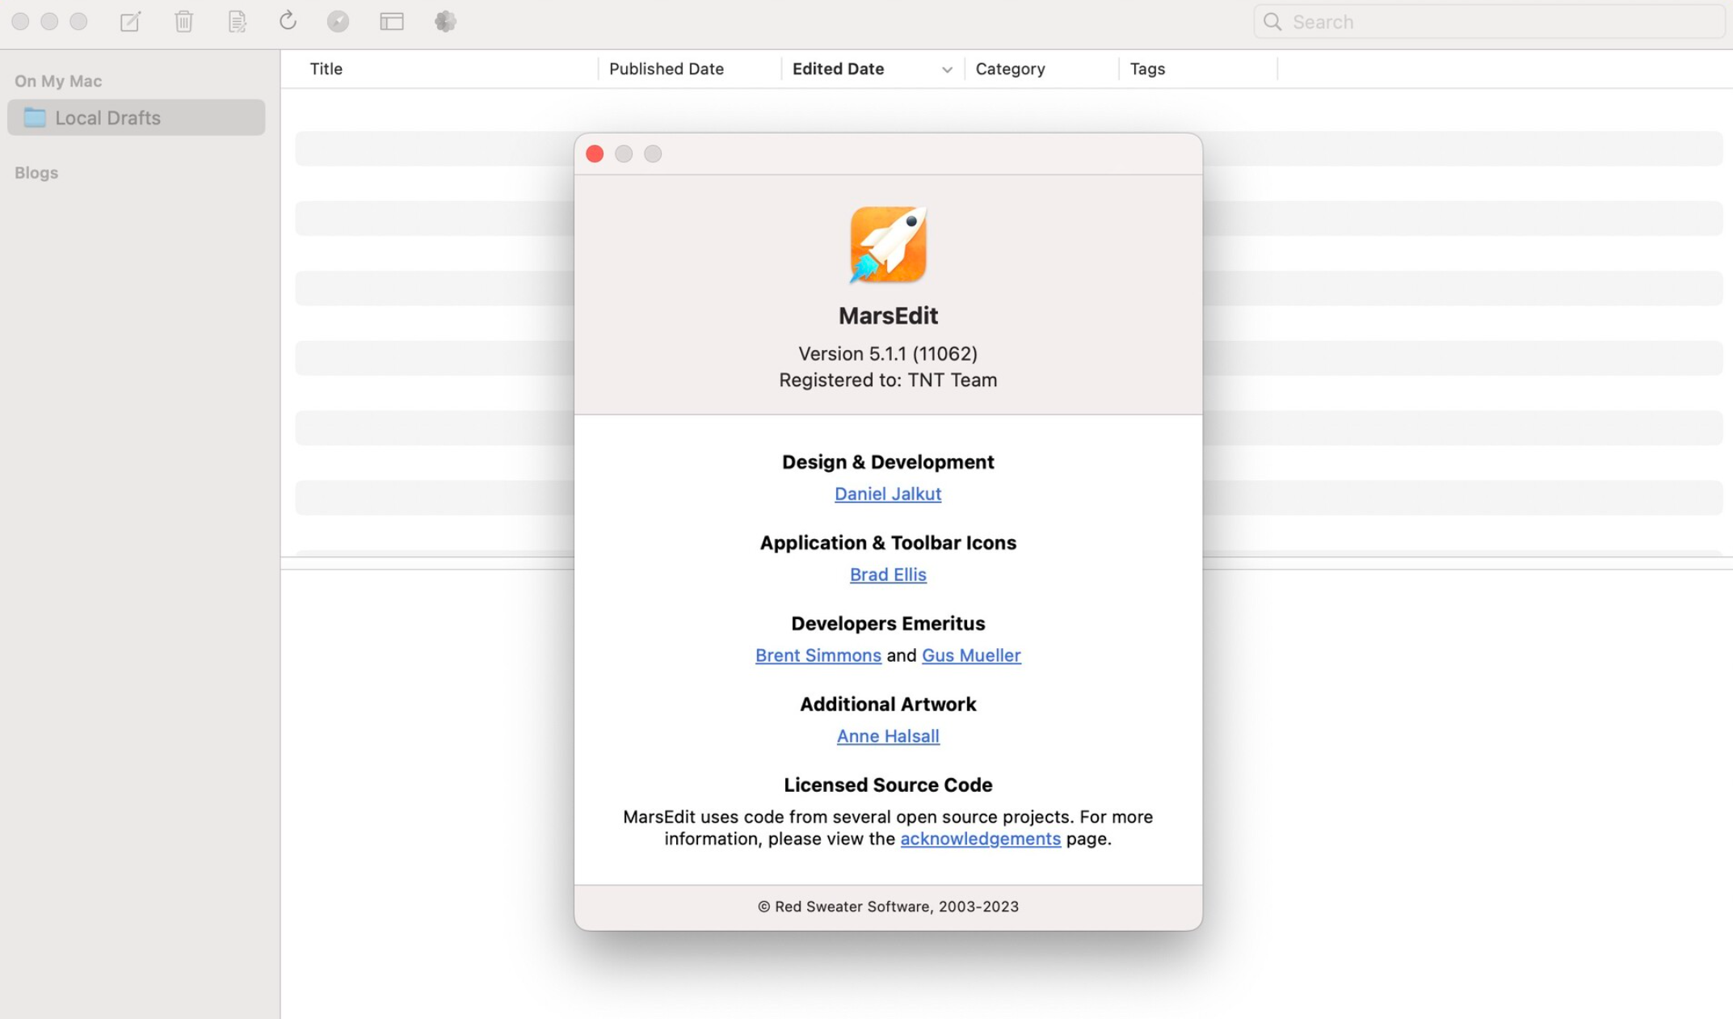Click the search magnifier icon
This screenshot has width=1733, height=1019.
tap(1272, 22)
